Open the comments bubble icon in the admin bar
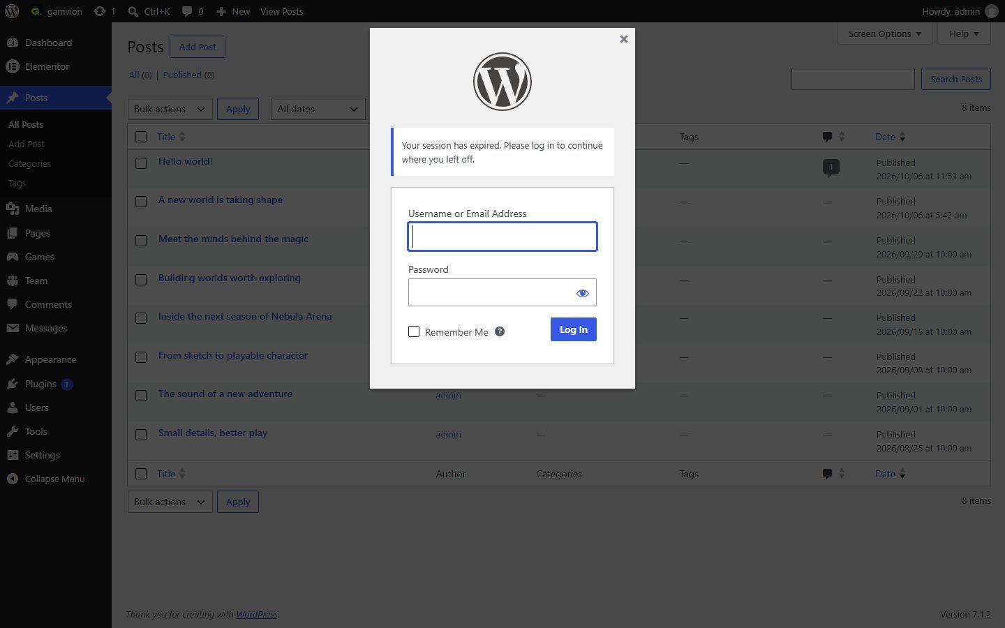This screenshot has height=628, width=1005. (187, 11)
